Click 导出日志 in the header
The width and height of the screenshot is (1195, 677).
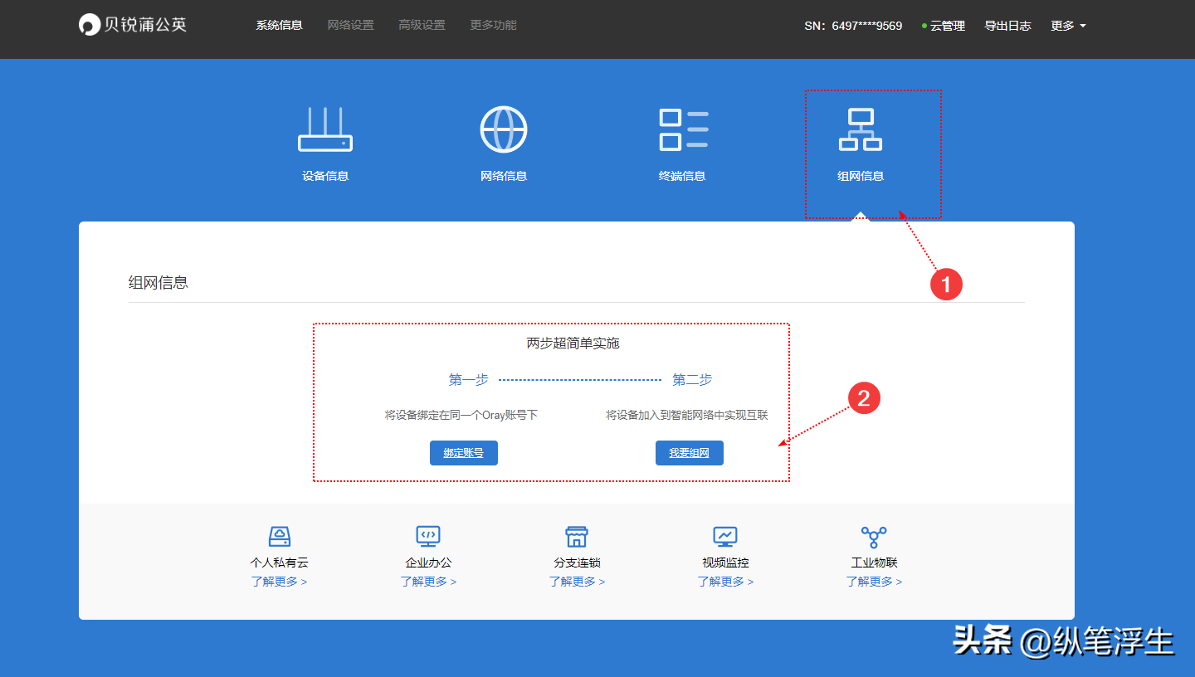pyautogui.click(x=1007, y=26)
